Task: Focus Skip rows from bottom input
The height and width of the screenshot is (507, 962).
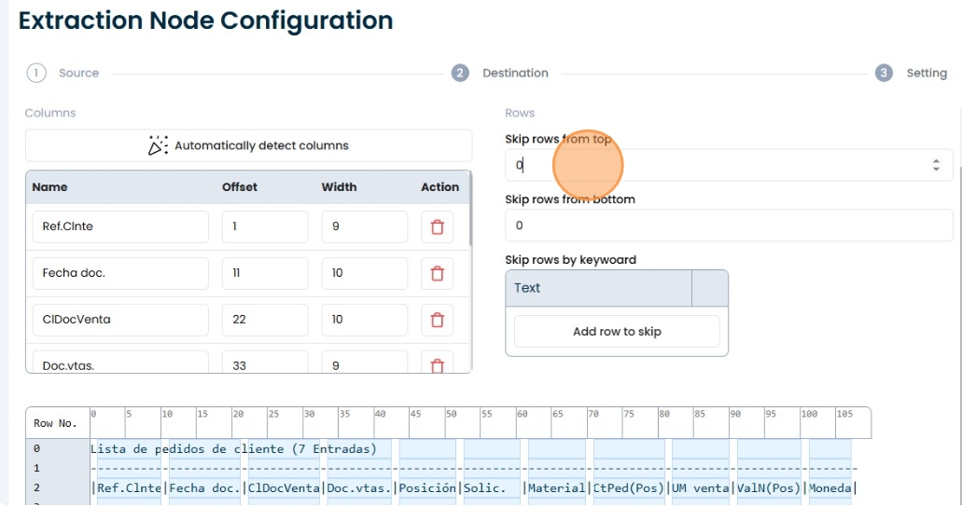Action: point(729,226)
